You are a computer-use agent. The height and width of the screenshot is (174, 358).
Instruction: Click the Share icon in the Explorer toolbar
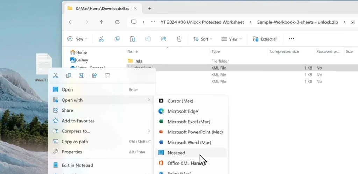pos(164,39)
